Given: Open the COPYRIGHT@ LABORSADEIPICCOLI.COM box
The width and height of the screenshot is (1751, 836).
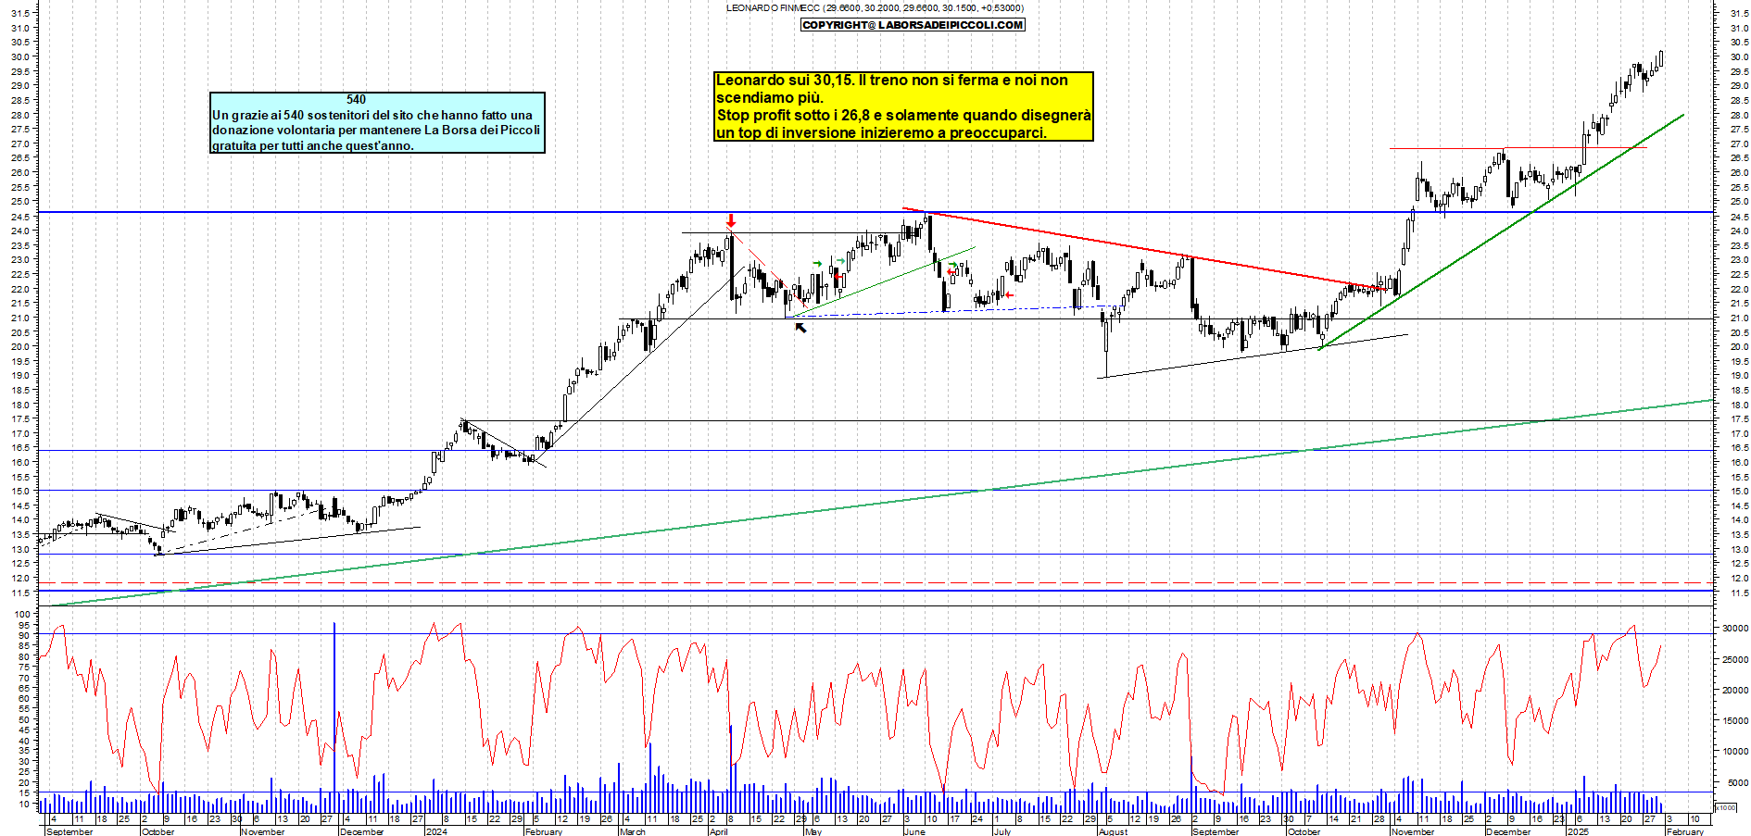Looking at the screenshot, I should 913,25.
